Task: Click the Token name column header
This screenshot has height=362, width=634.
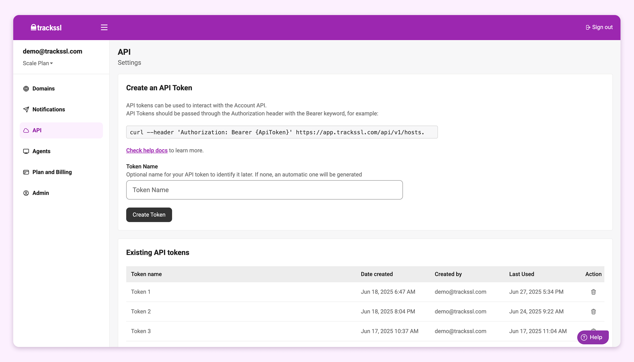Action: [146, 274]
